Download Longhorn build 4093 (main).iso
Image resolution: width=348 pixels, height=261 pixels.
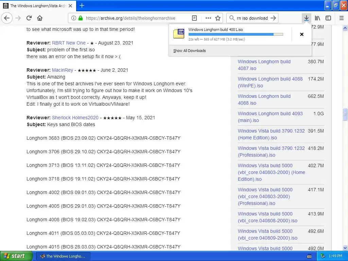click(270, 117)
